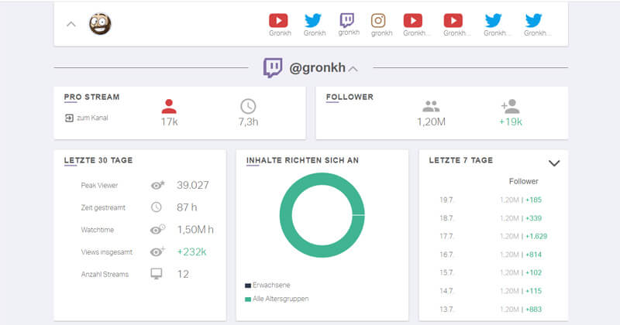
Task: Click the Gronkh avatar image
Action: (x=100, y=24)
